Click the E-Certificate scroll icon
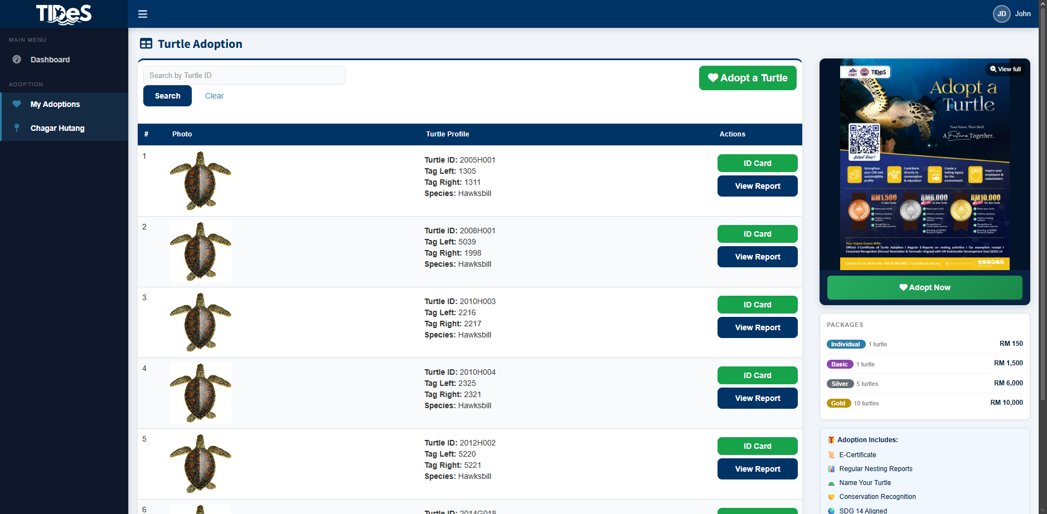 point(831,455)
